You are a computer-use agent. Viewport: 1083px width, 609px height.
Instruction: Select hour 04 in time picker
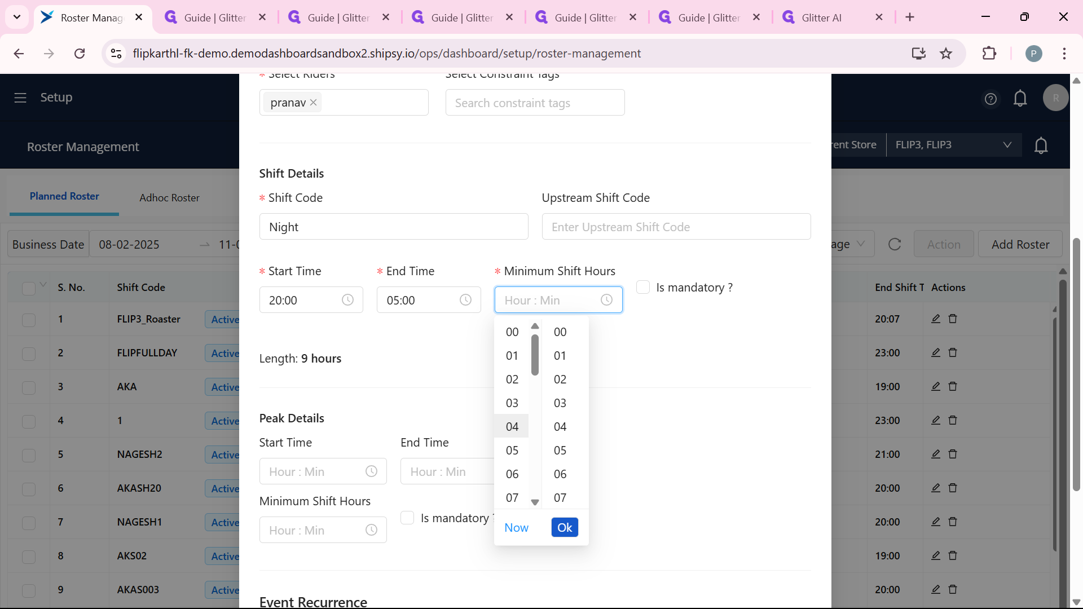pos(512,426)
